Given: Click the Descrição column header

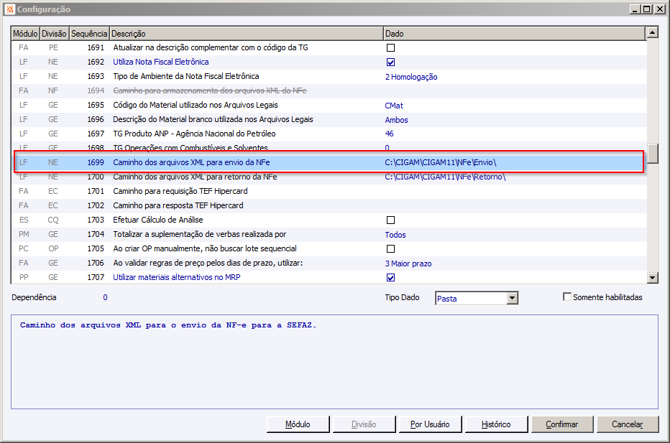Looking at the screenshot, I should (x=246, y=33).
